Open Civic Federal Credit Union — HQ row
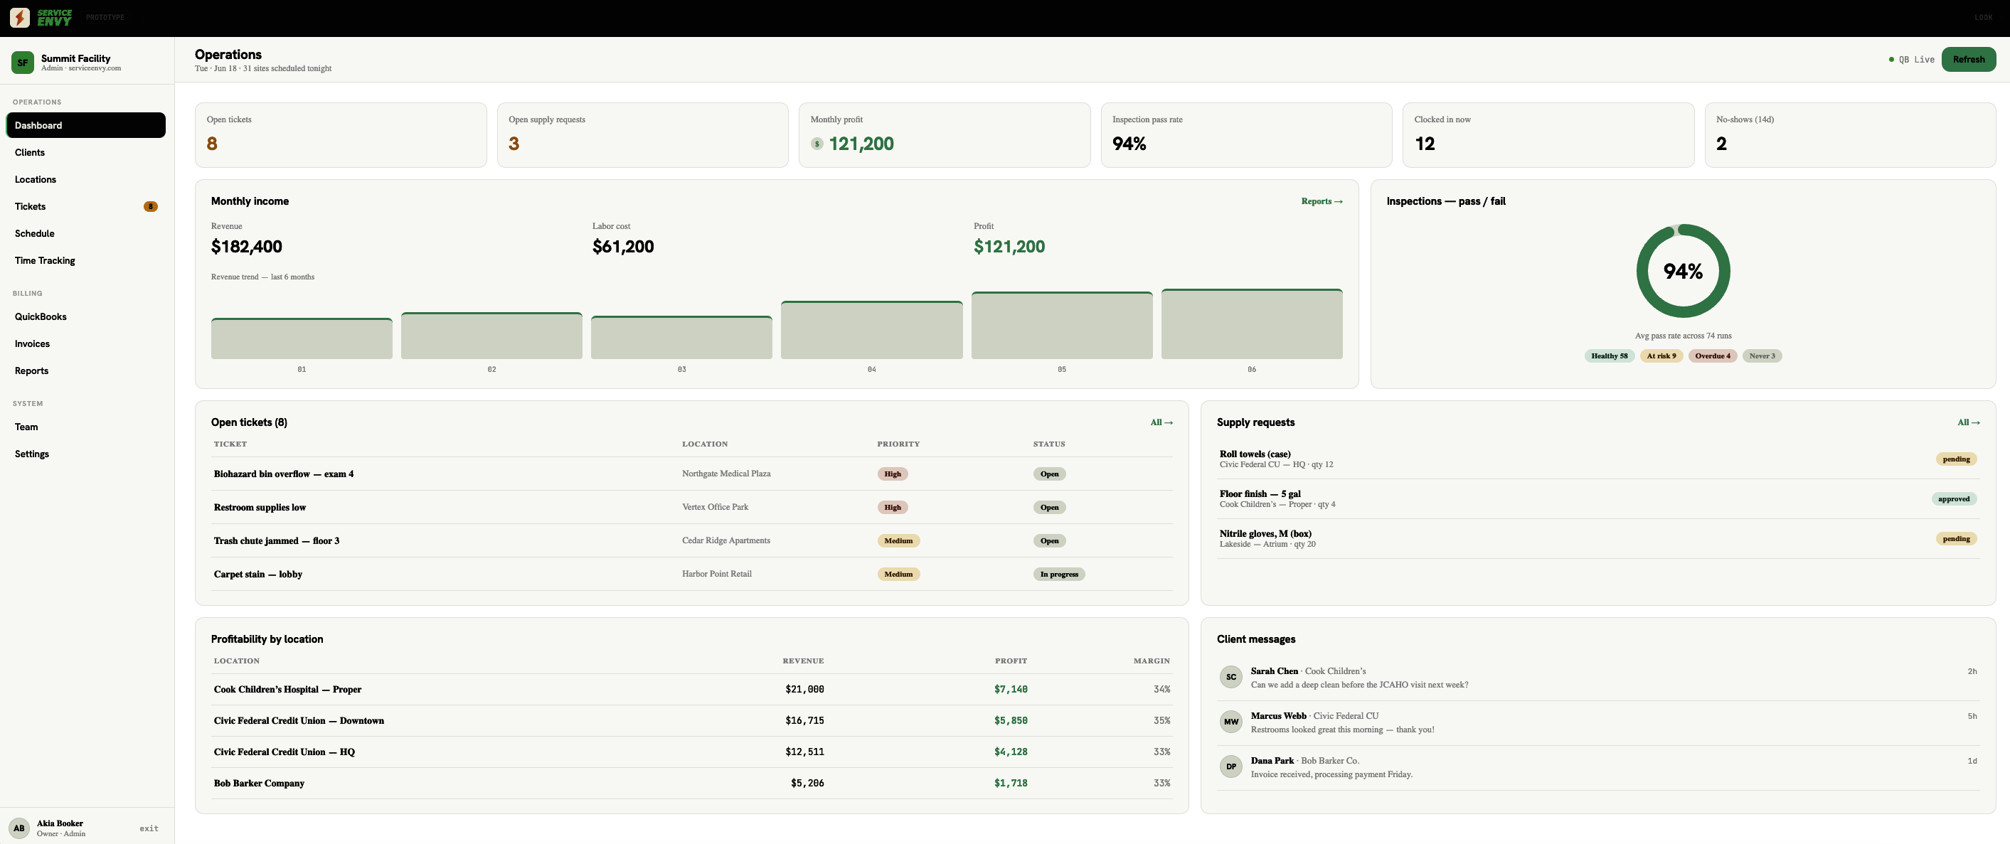Screen dimensions: 2010x844 692,752
